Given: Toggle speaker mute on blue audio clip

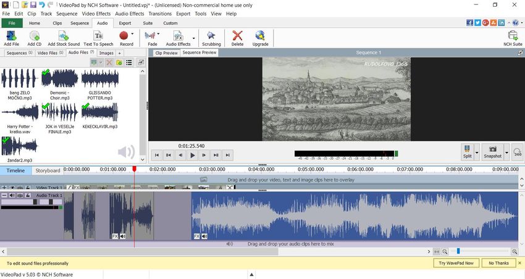Looking at the screenshot, I should [x=204, y=236].
